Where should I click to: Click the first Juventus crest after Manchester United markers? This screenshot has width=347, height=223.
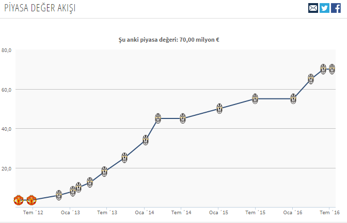59,195
